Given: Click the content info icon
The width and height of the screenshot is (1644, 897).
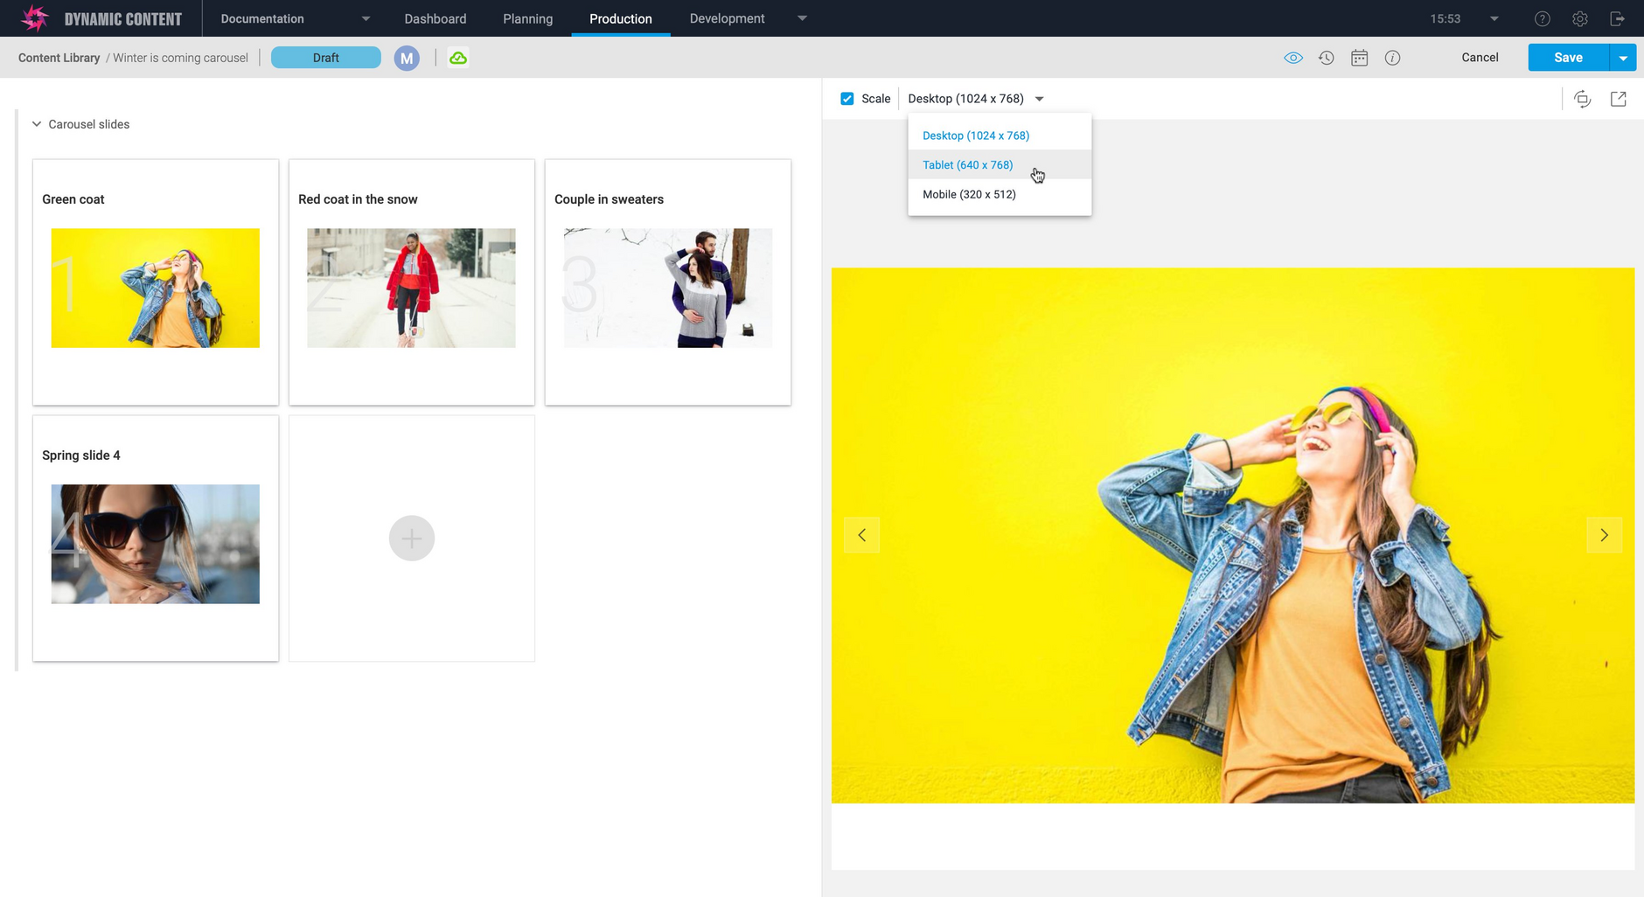Looking at the screenshot, I should [1392, 57].
